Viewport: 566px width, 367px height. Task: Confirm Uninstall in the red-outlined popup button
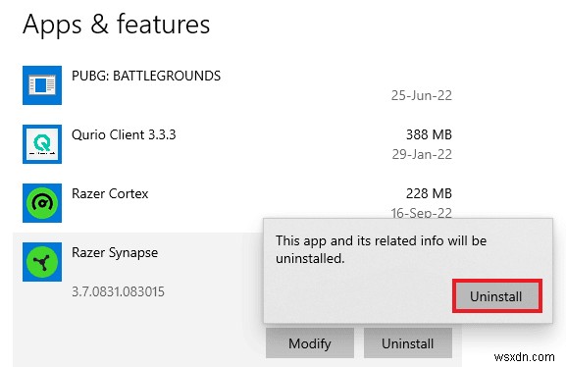coord(497,296)
